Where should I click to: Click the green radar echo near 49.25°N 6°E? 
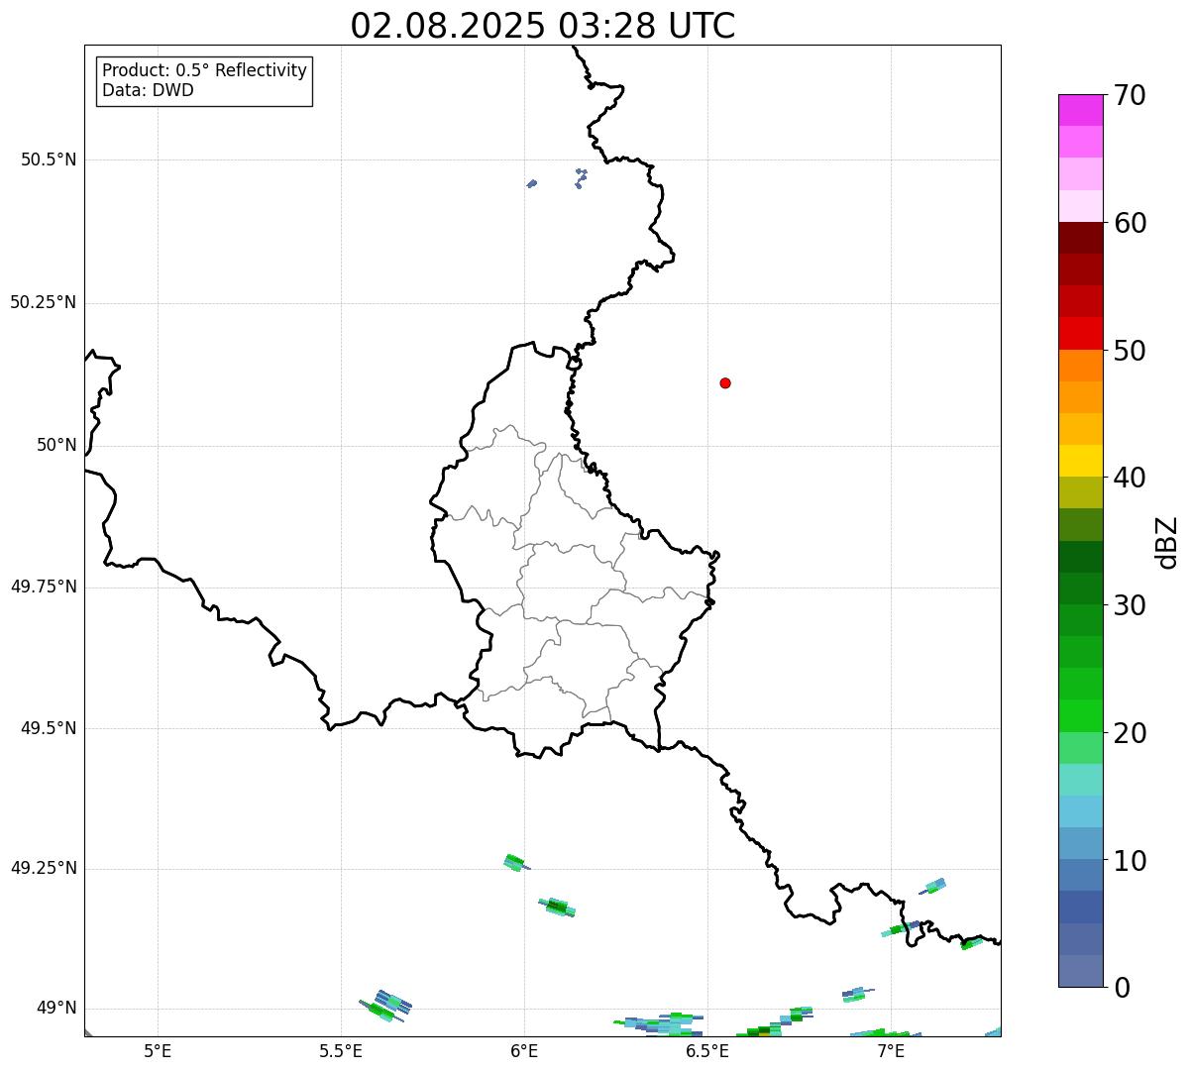(x=514, y=862)
